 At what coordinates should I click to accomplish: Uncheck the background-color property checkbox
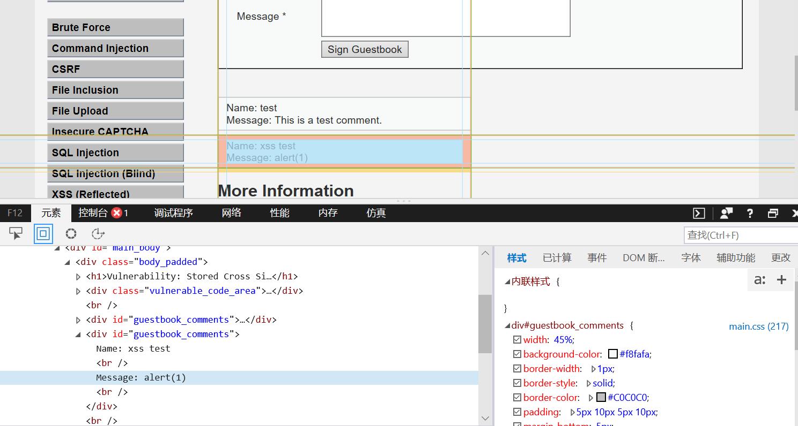517,354
